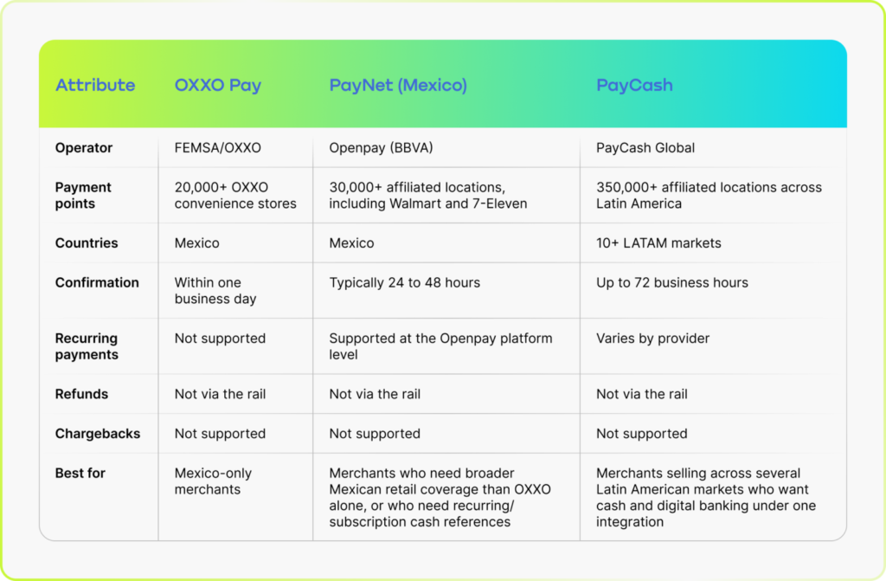Click the Varies by provider cell

click(652, 339)
